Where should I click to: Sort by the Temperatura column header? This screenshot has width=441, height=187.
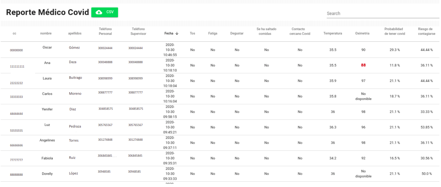(333, 33)
